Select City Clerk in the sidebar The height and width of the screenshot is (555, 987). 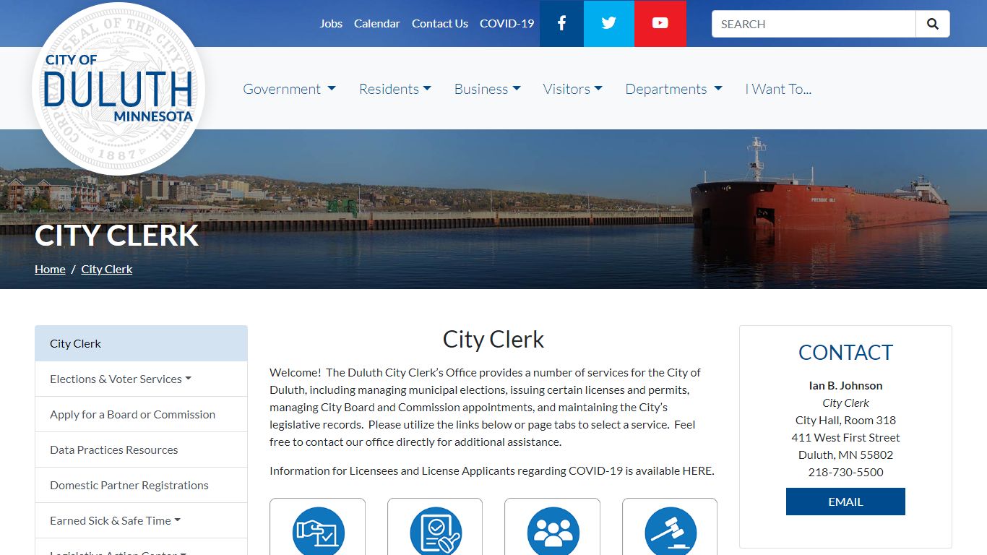tap(141, 343)
